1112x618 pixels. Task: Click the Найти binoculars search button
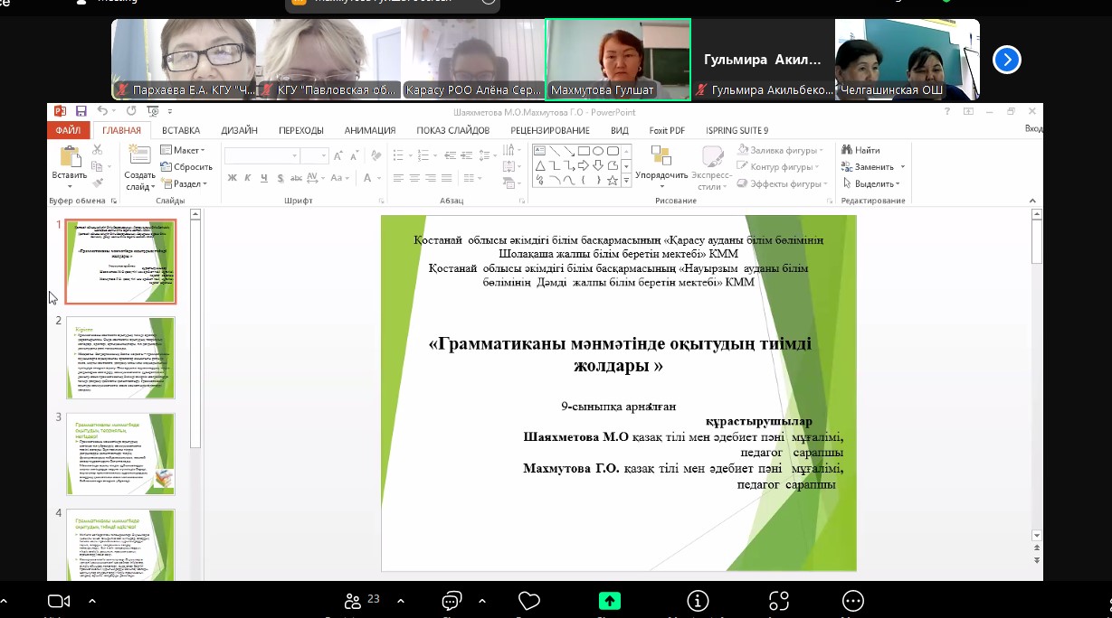(860, 150)
